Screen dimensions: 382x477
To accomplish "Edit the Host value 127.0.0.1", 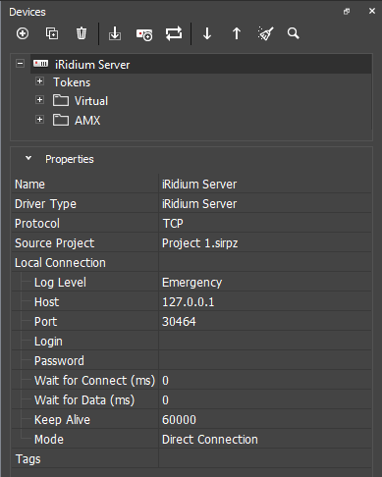I will pos(265,301).
